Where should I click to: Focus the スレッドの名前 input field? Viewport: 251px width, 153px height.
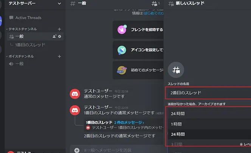click(x=208, y=93)
